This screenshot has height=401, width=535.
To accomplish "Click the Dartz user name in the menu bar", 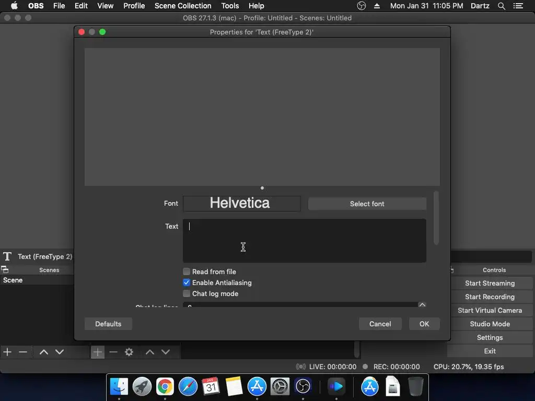I will (x=480, y=6).
